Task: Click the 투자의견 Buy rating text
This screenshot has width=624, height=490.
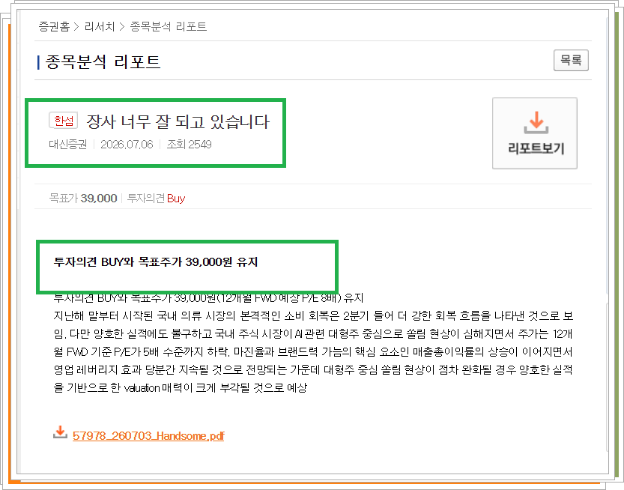Action: pyautogui.click(x=156, y=199)
